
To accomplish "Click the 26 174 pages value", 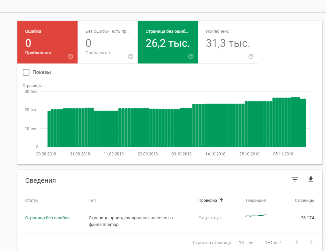I will click(x=308, y=218).
